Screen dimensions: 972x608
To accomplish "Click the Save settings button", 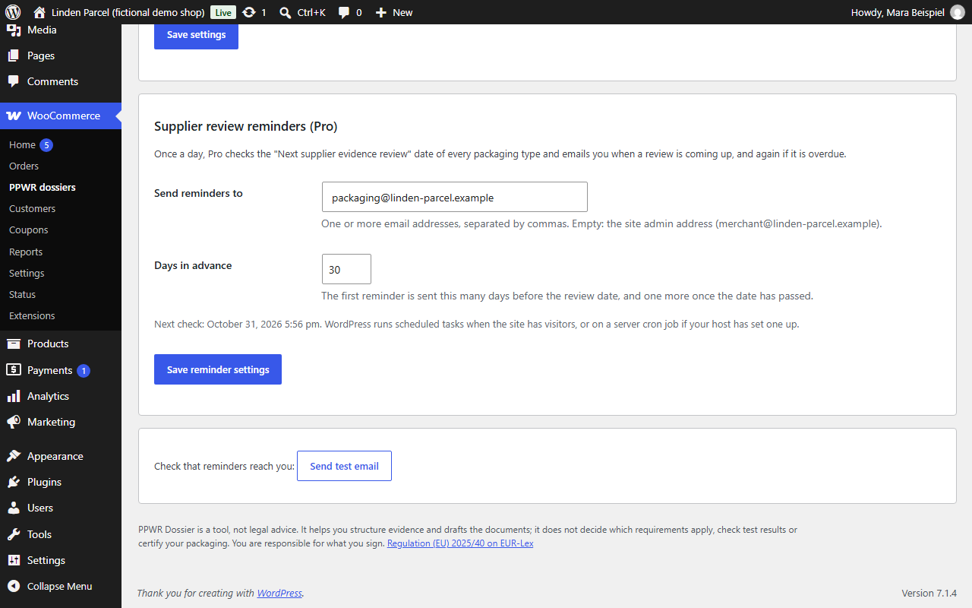I will point(196,36).
